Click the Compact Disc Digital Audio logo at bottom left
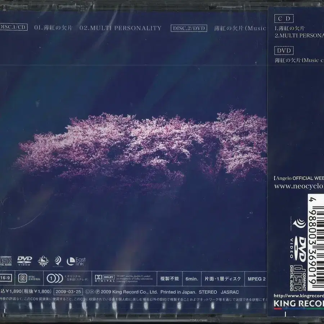 (6, 261)
